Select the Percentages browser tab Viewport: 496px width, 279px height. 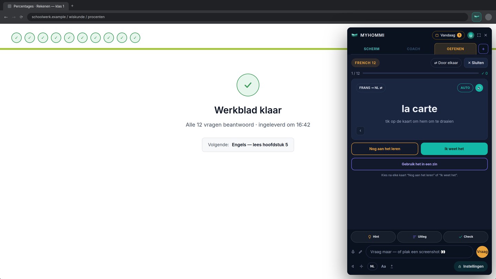point(36,6)
